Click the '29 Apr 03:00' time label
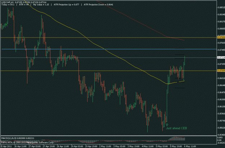The height and width of the screenshot is (148, 225). (77, 147)
